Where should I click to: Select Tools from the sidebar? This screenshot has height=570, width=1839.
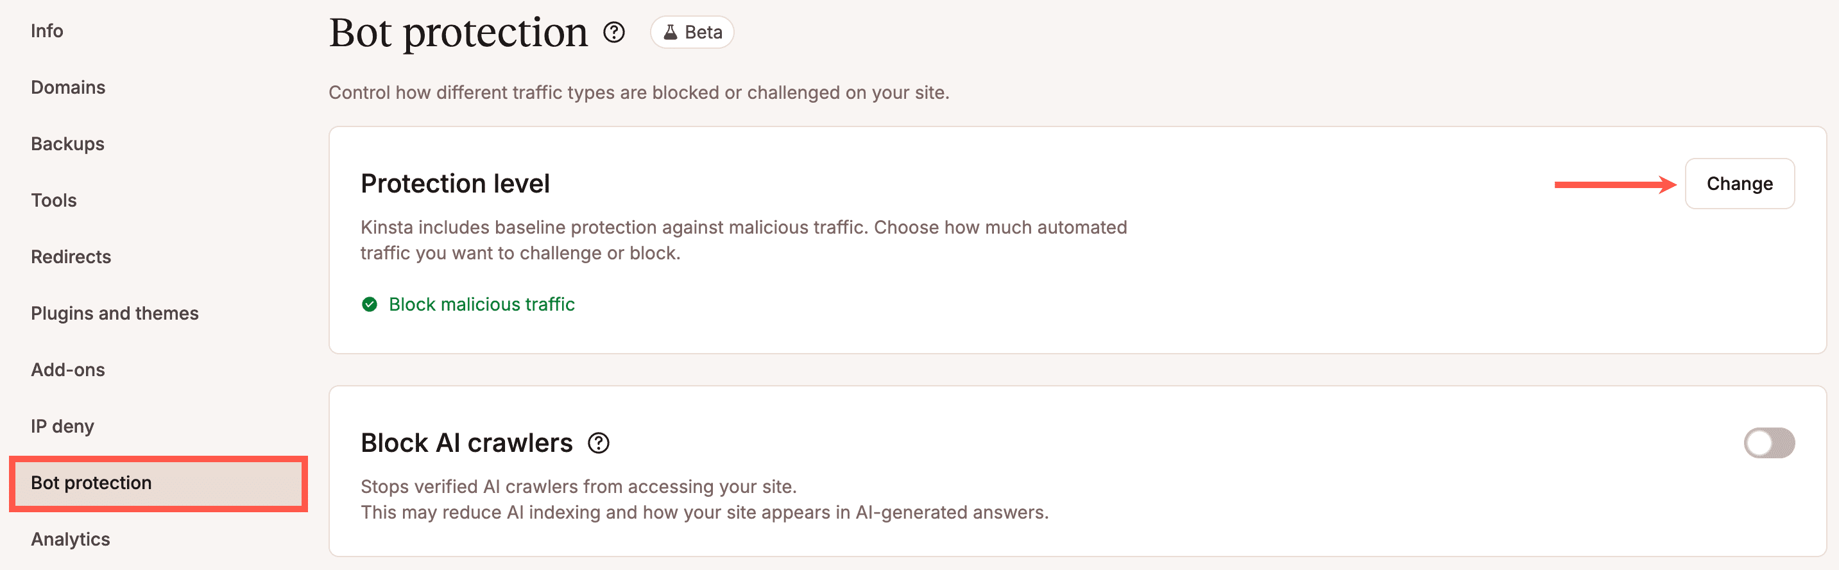[x=53, y=200]
